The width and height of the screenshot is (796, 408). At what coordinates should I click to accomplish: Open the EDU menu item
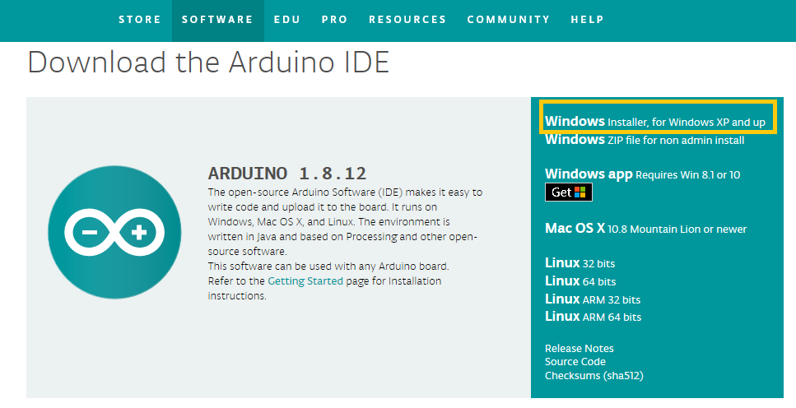[x=286, y=20]
